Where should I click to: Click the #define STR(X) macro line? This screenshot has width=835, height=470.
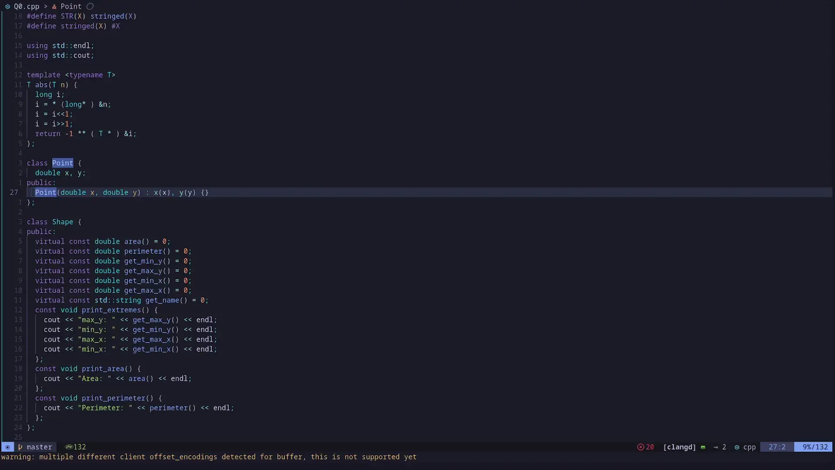(82, 16)
